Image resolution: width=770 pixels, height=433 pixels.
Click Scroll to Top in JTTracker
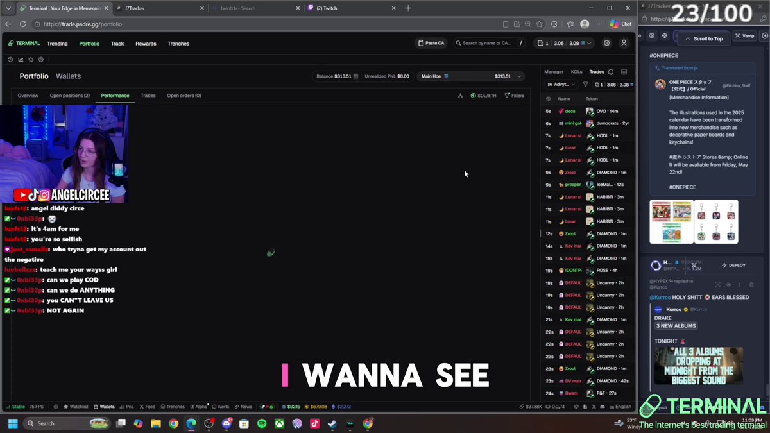point(705,38)
